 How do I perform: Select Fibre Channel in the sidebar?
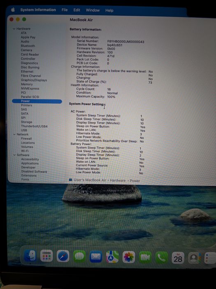(31, 76)
